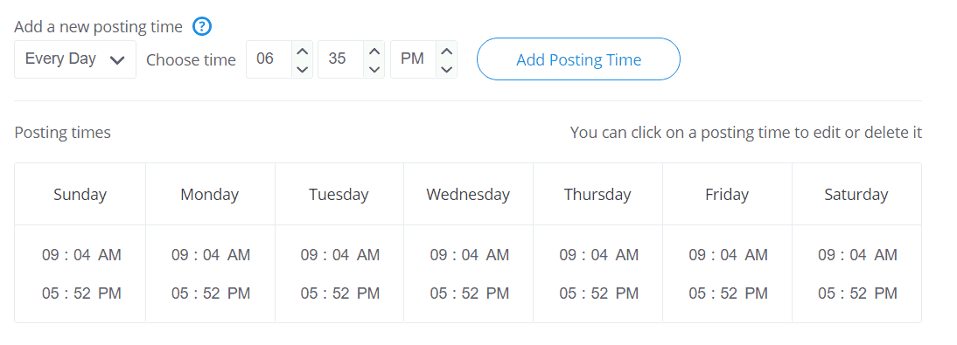Open the Every Day frequency dropdown

(x=75, y=59)
